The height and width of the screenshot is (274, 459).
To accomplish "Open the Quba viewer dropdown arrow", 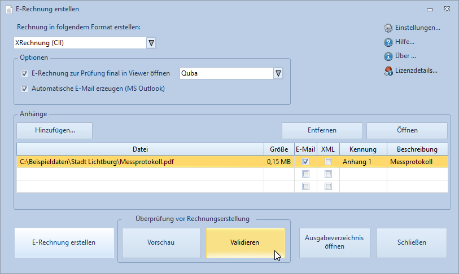I will coord(278,73).
